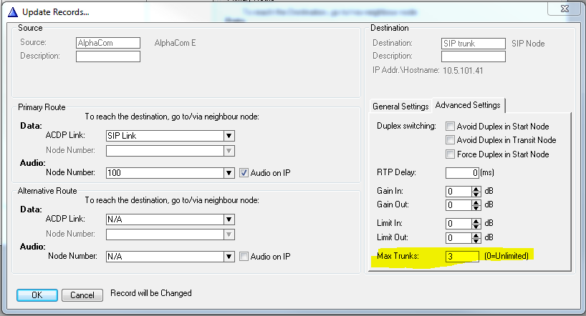The width and height of the screenshot is (586, 316).
Task: Click the Source Description field
Action: coord(108,56)
